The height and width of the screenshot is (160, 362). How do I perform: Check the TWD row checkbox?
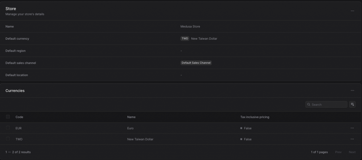coord(8,139)
